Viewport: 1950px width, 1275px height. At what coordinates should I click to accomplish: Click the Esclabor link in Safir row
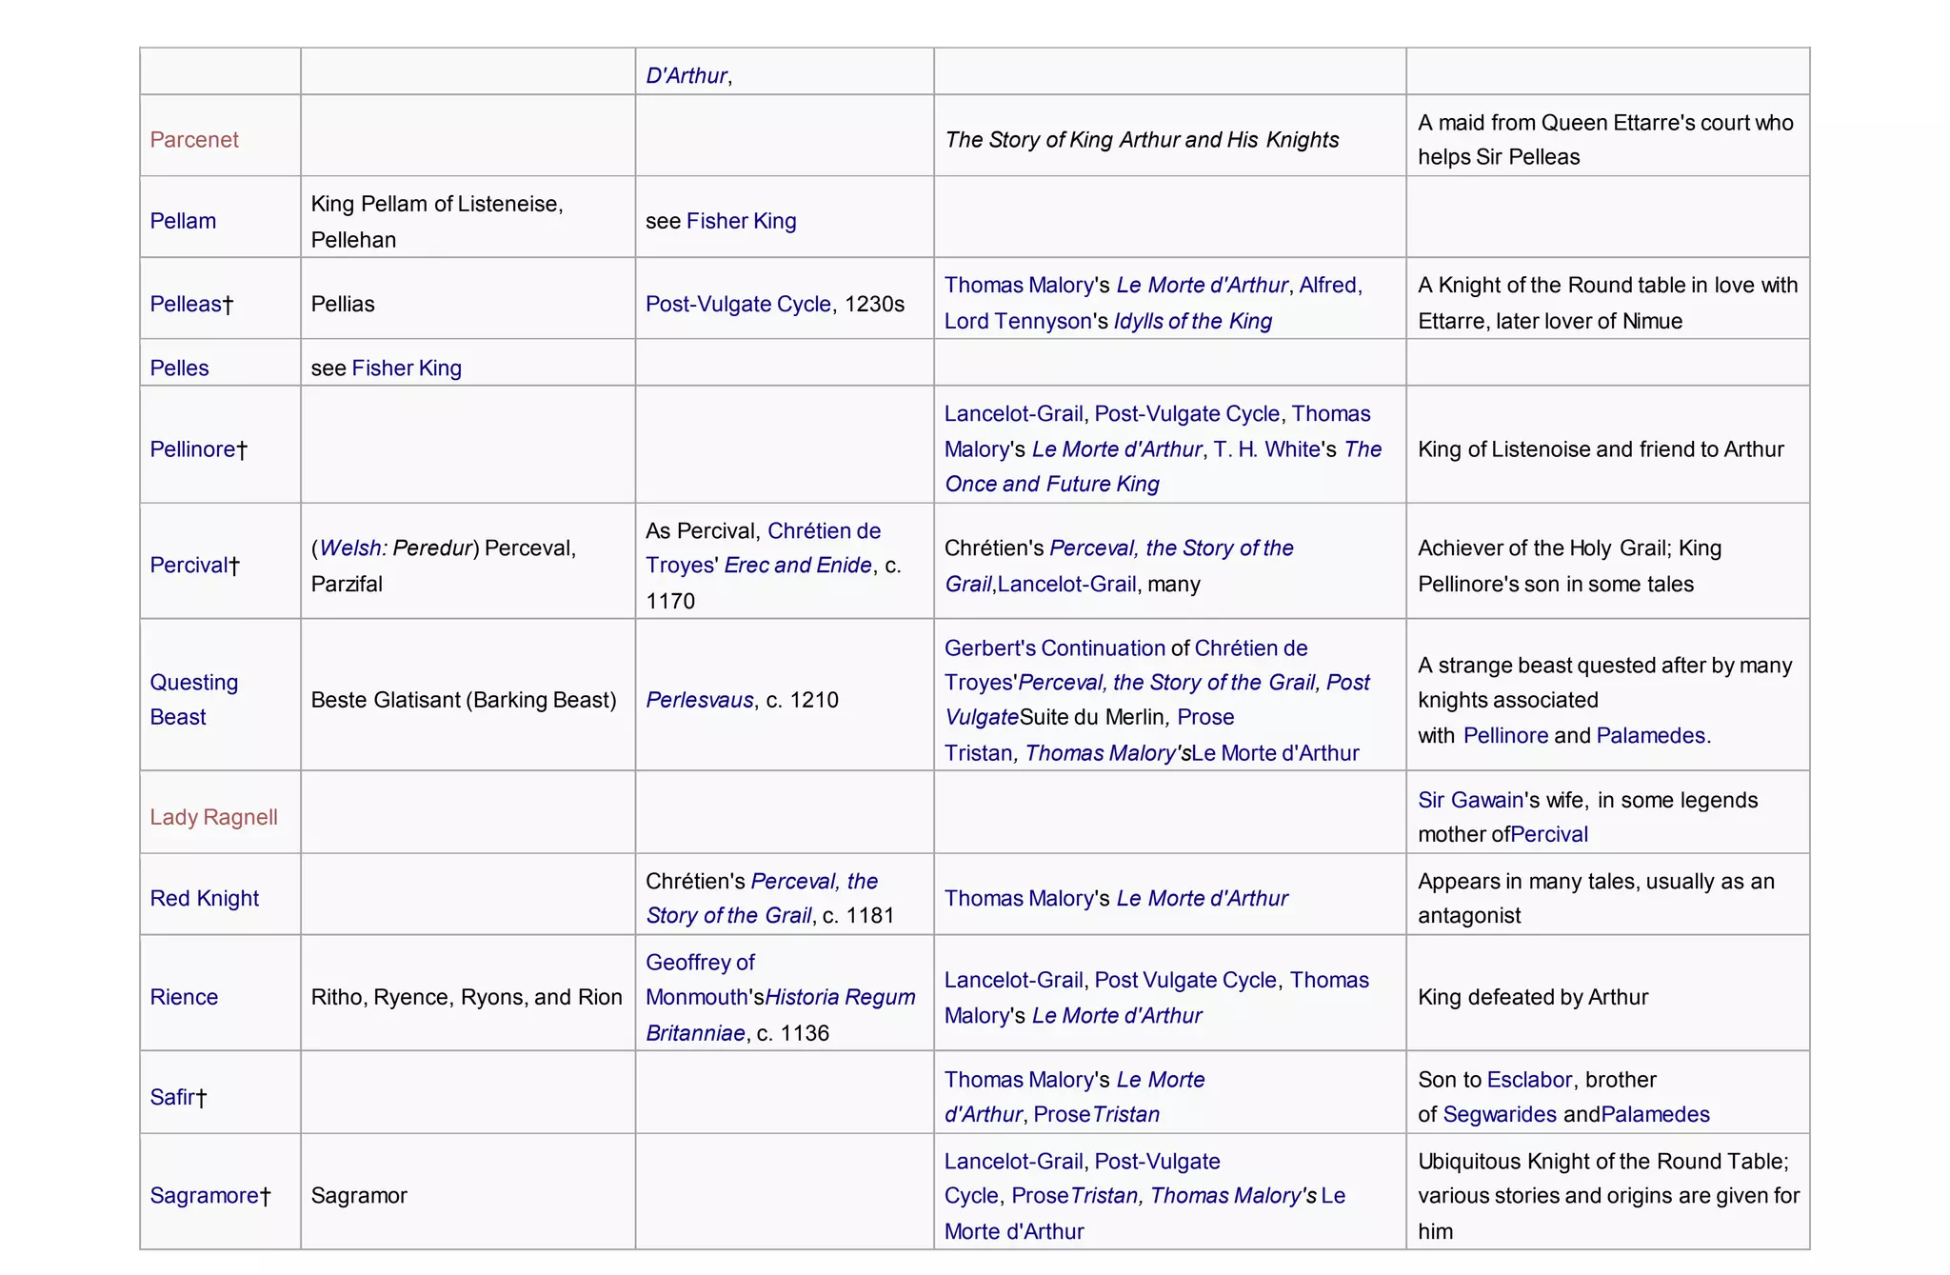pos(1529,1079)
